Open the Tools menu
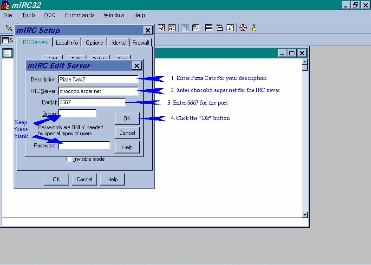 coord(28,15)
